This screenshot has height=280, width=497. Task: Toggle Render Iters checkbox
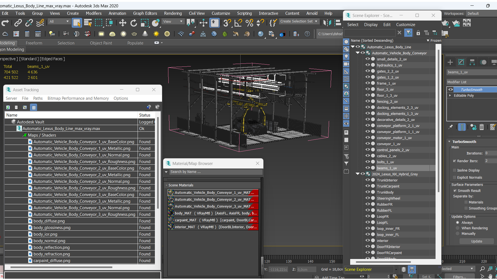coord(455,161)
